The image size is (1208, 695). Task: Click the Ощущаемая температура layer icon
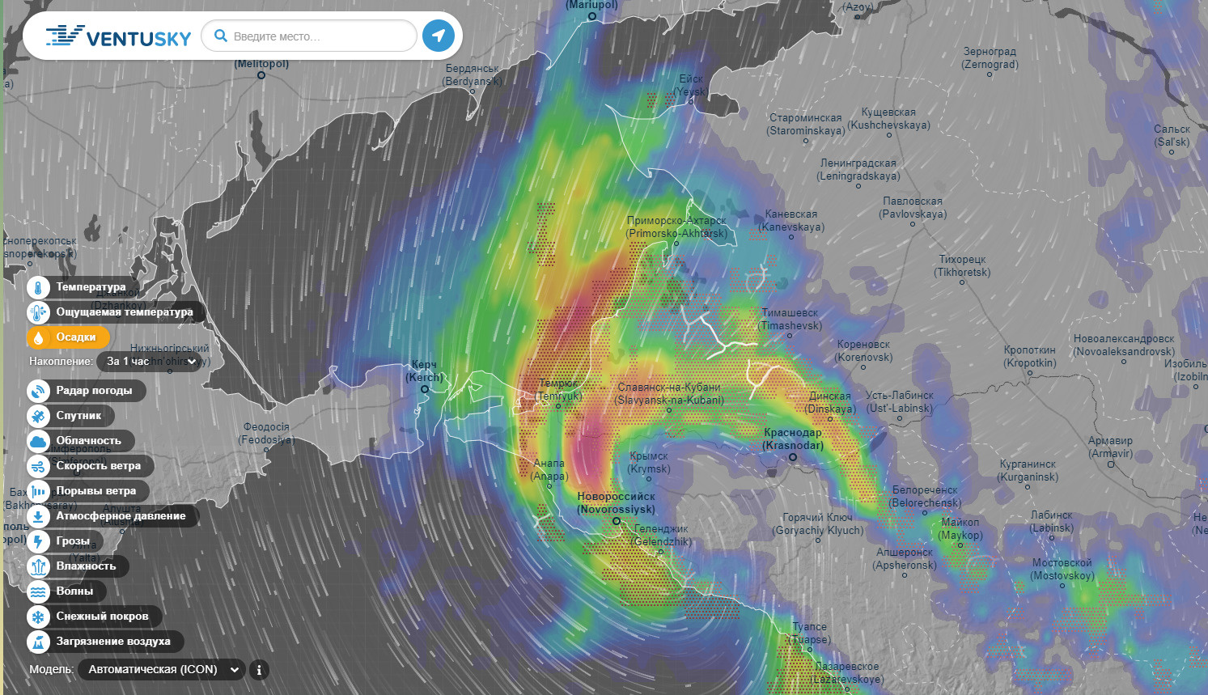[x=38, y=312]
